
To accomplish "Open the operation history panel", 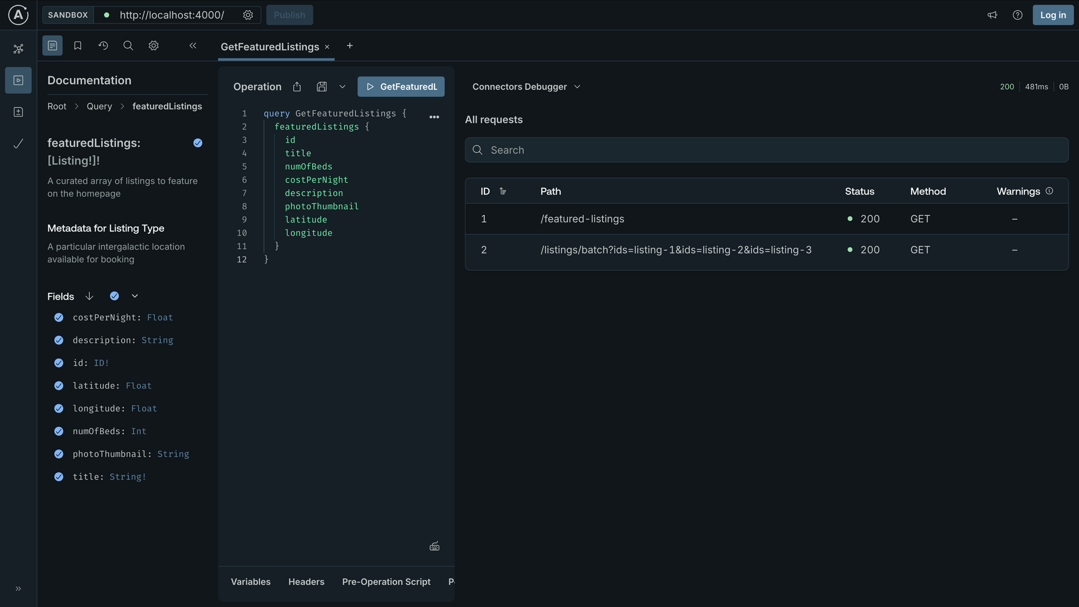I will 103,46.
